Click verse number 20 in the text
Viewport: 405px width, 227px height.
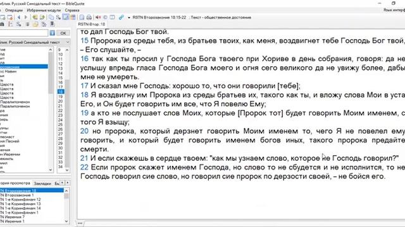point(84,131)
